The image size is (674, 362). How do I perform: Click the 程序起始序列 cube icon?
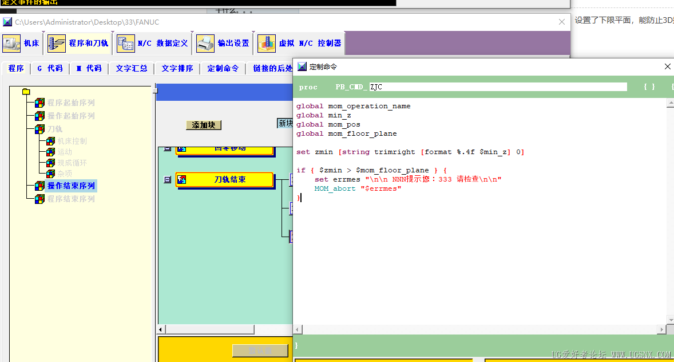tap(39, 103)
